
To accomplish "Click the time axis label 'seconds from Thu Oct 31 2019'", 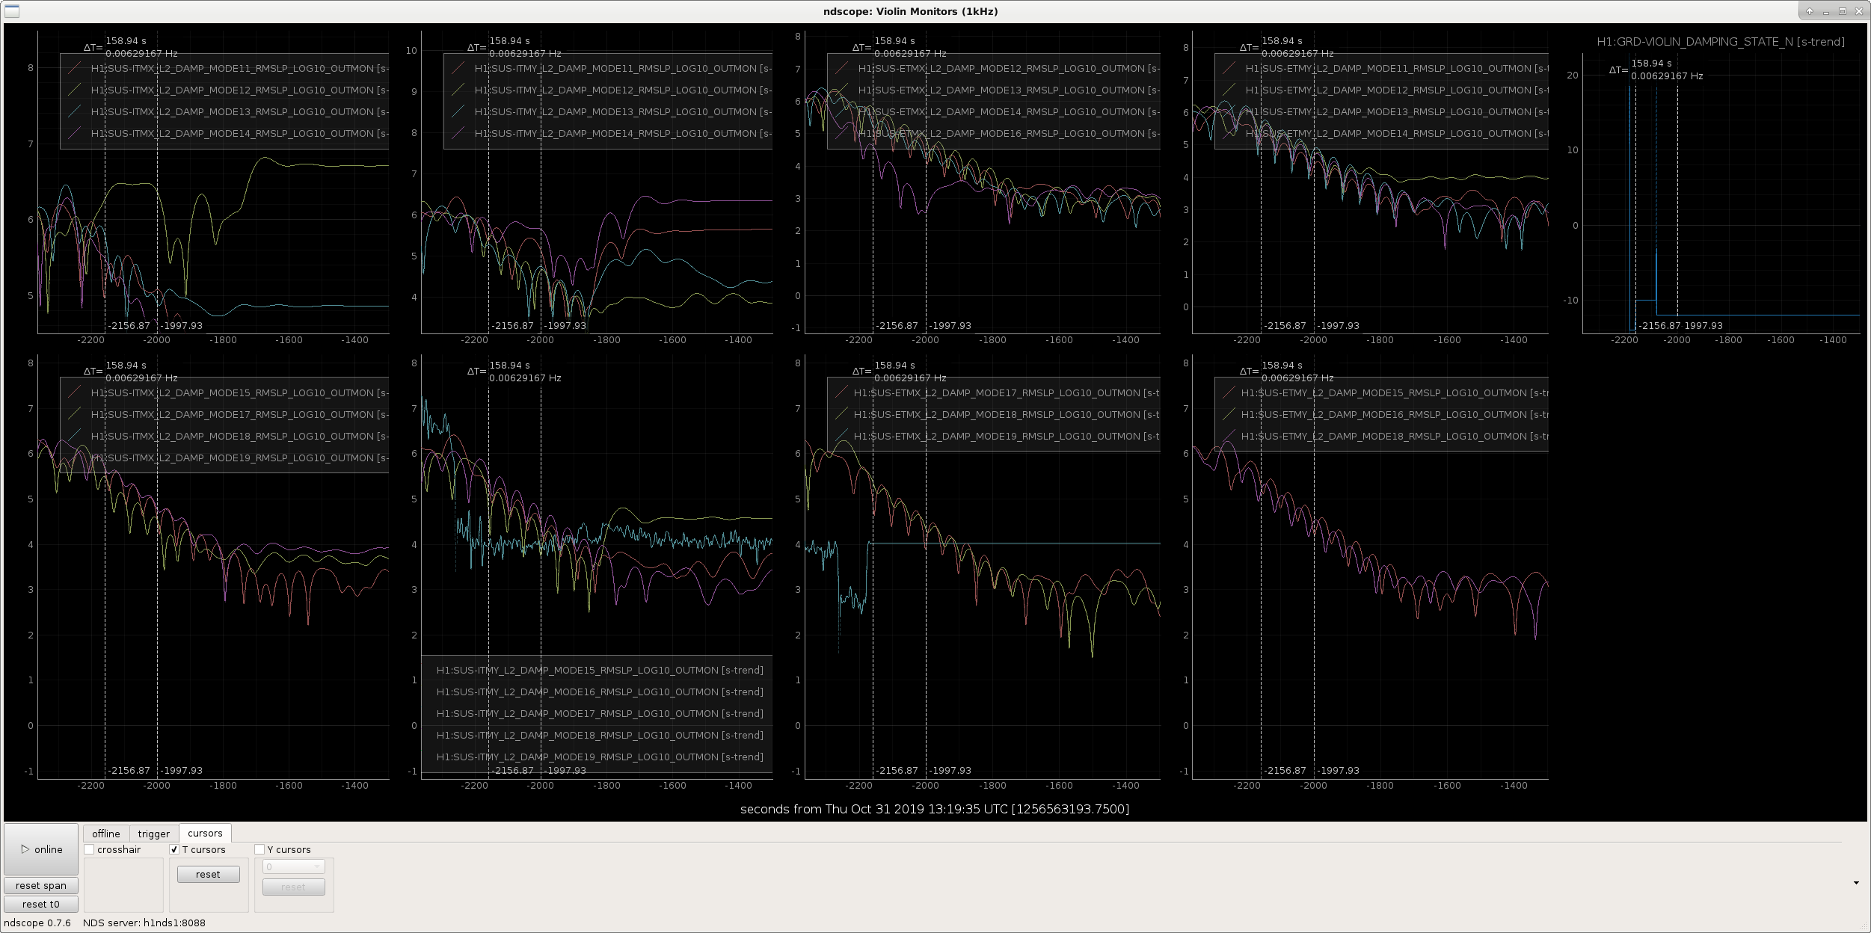I will pos(935,809).
